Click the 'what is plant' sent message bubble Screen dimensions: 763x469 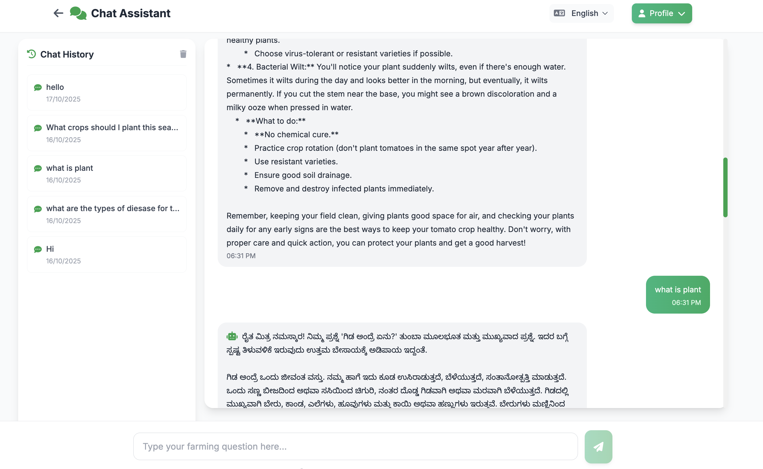coord(677,295)
